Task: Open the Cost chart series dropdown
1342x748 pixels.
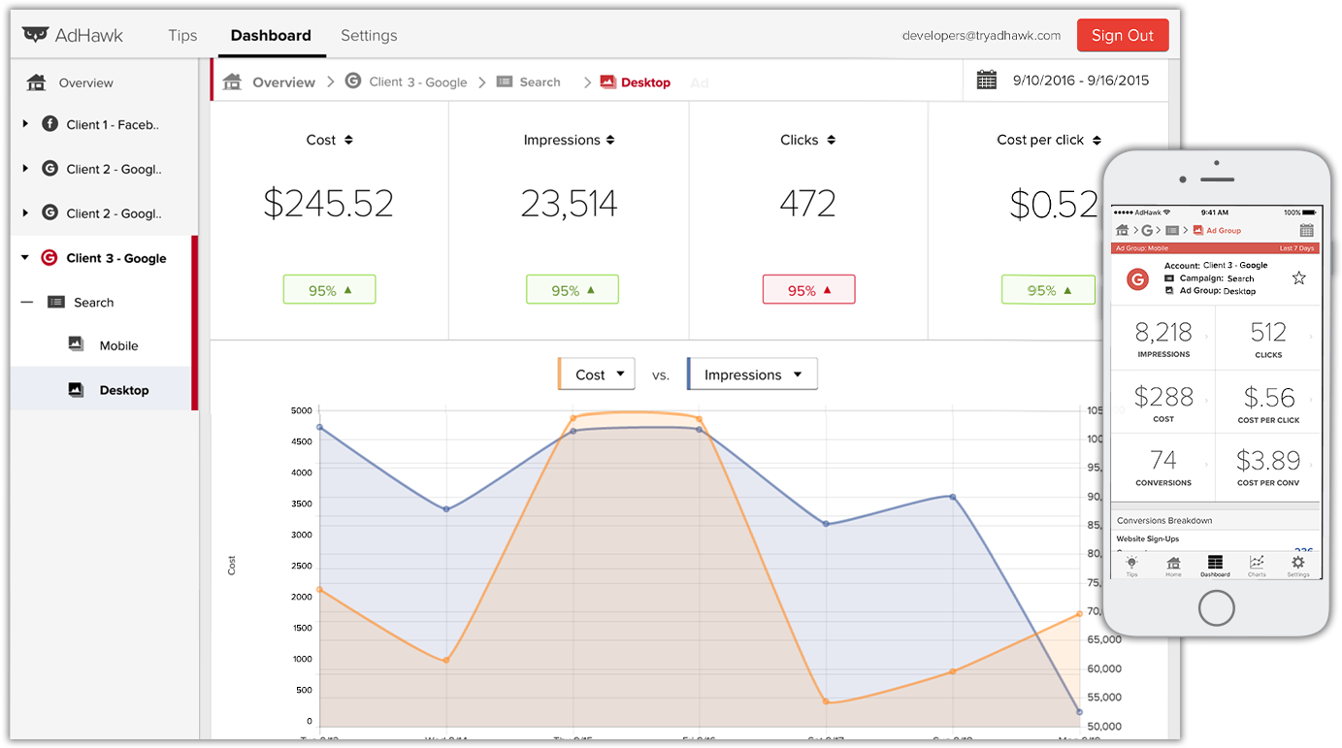Action: click(x=597, y=374)
